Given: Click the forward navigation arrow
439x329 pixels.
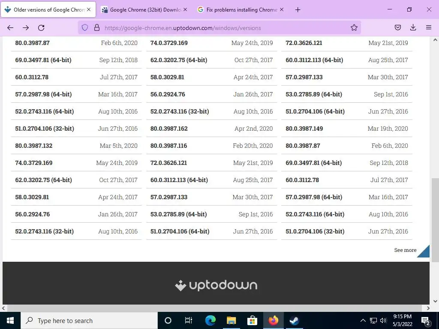Looking at the screenshot, I should tap(26, 28).
